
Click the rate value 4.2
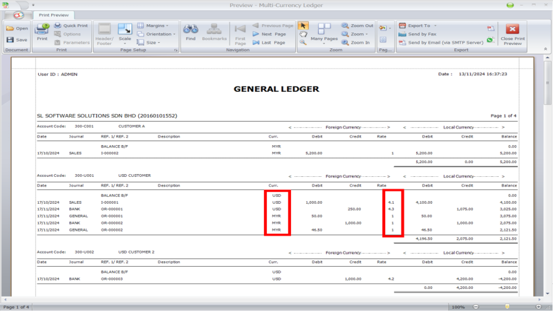click(391, 279)
